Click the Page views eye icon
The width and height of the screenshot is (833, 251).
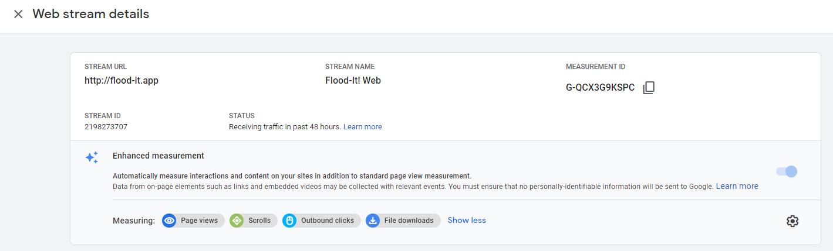[170, 221]
